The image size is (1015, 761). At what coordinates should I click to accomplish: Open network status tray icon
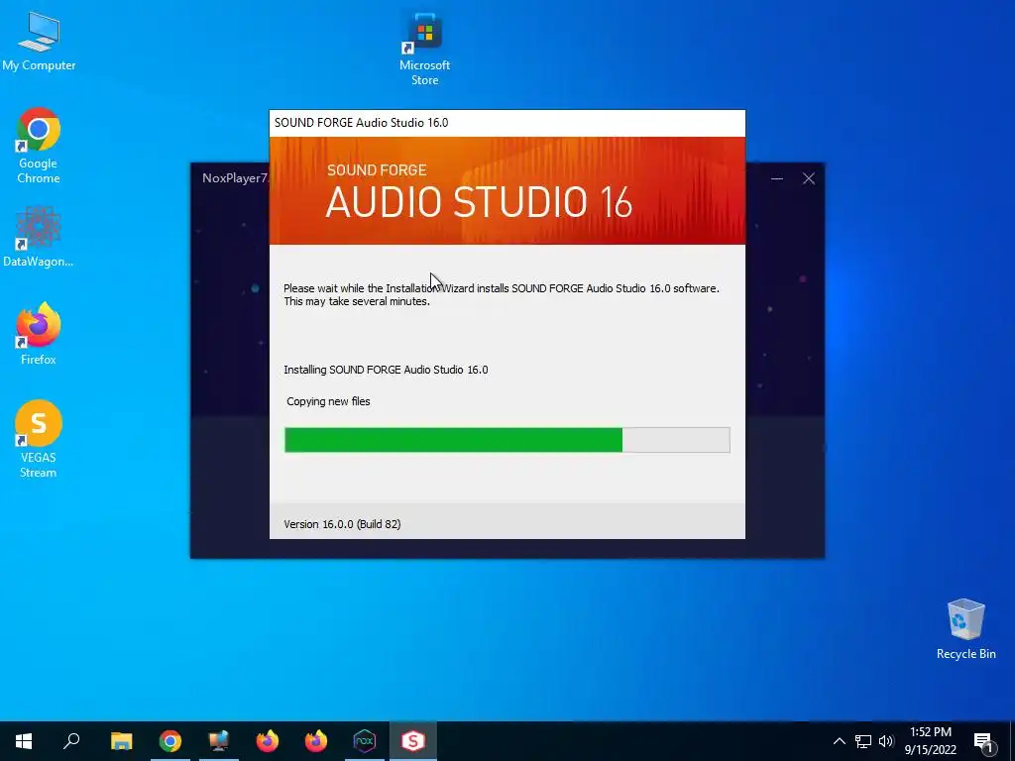863,741
